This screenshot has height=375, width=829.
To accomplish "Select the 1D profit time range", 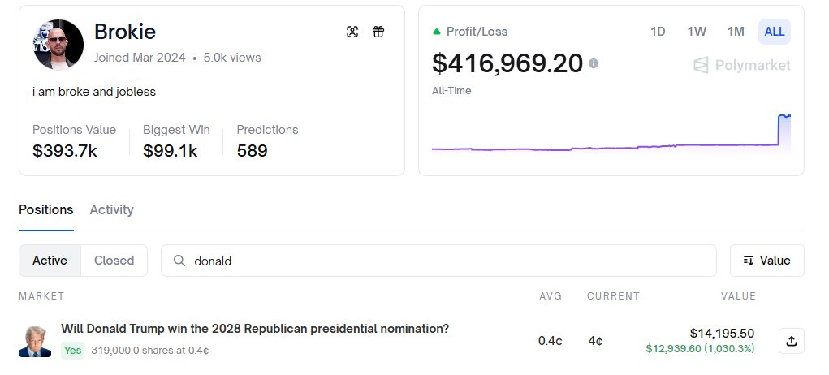I will (658, 32).
